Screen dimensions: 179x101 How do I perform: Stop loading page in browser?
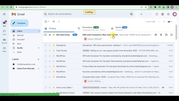click(11, 7)
